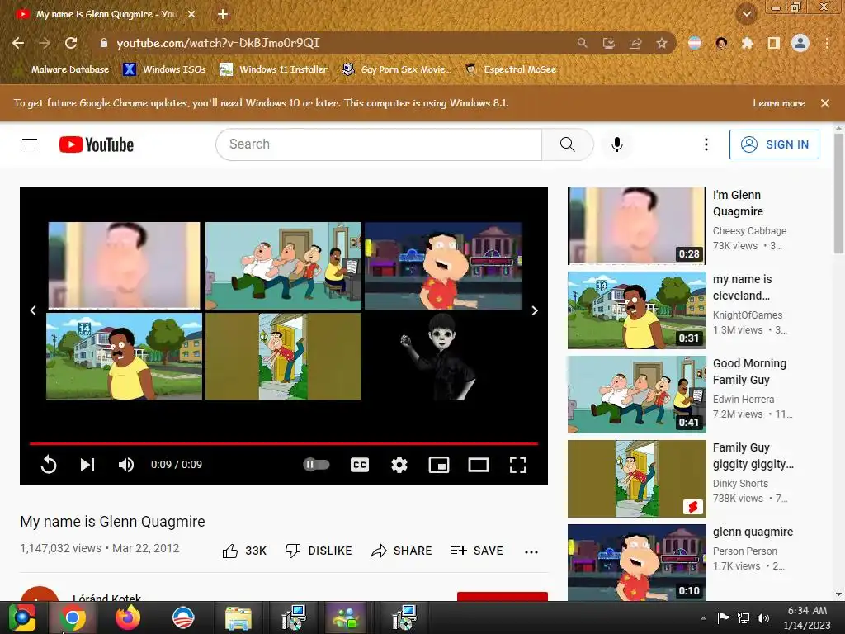The image size is (845, 634).
Task: Enter full screen mode
Action: [518, 465]
